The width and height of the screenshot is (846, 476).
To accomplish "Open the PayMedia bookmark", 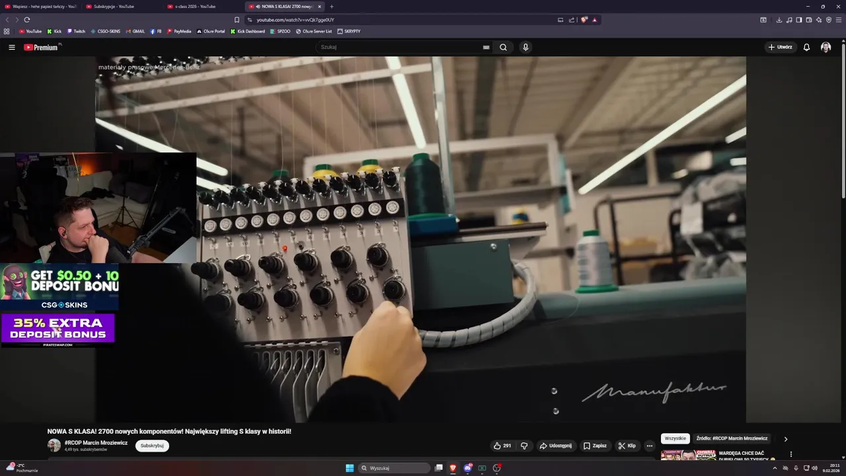I will click(x=179, y=31).
